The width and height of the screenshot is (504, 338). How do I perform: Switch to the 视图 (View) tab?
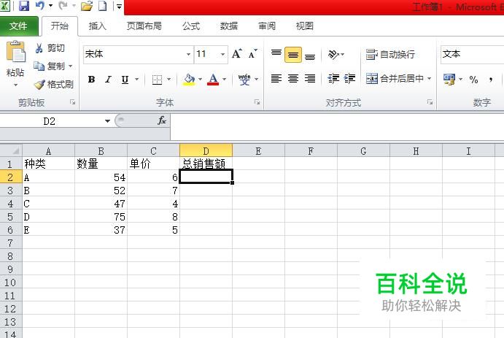[x=304, y=26]
